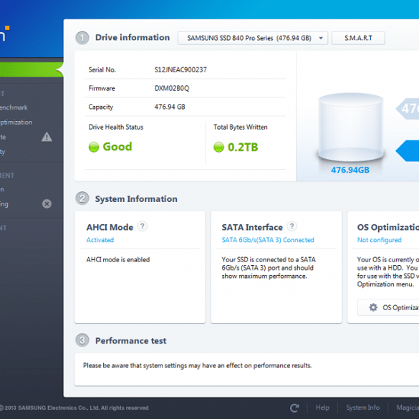
Task: Select the highlighted green sidebar tab
Action: click(32, 69)
